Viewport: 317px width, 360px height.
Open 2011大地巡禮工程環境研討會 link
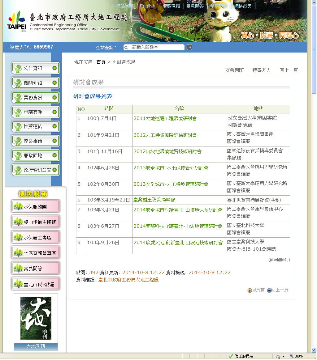[x=165, y=118]
